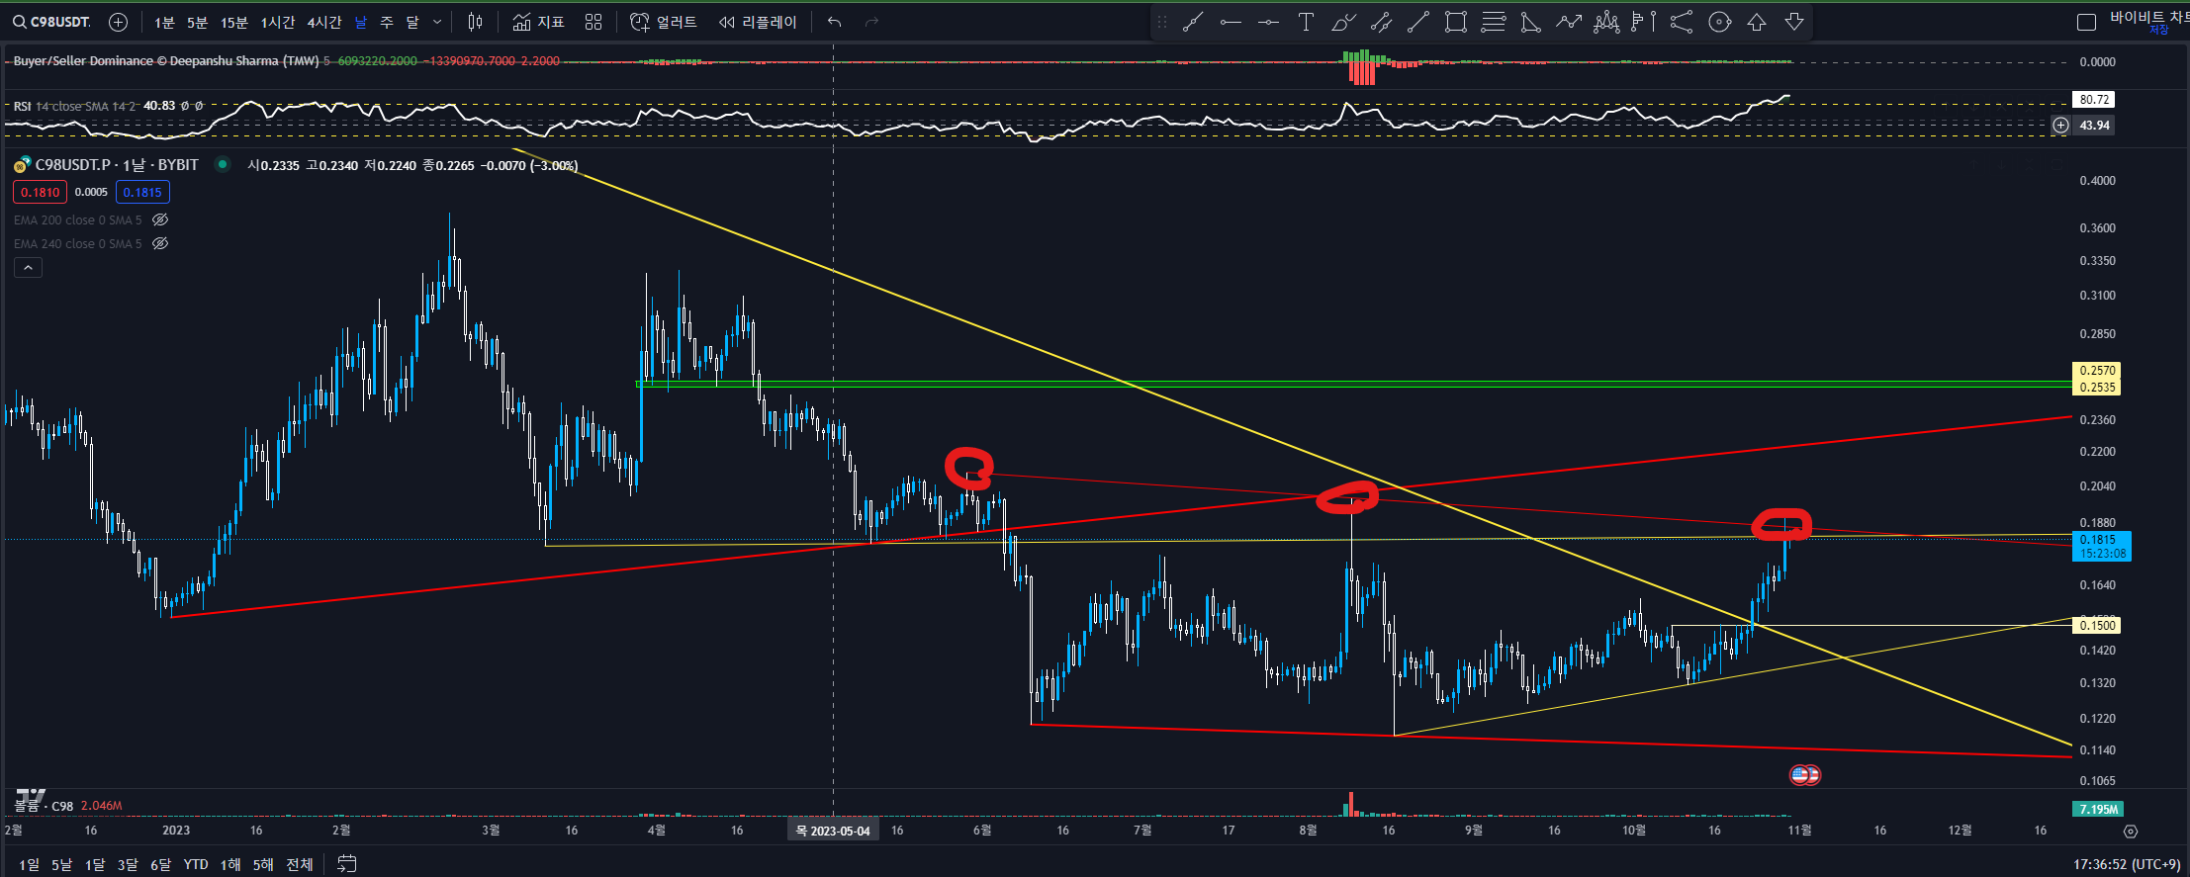Select the circle ellipse tool
The width and height of the screenshot is (2190, 877).
point(1719,22)
